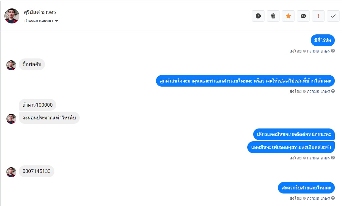
Task: Click help icon under the มีกี่ไร่น้อ message
Action: [333, 51]
